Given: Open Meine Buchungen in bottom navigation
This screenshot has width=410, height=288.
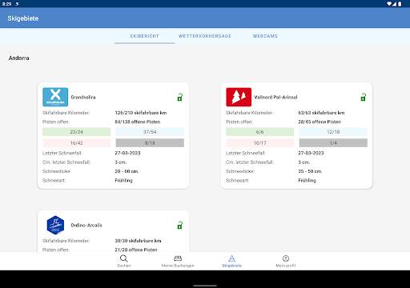Looking at the screenshot, I should click(x=178, y=261).
